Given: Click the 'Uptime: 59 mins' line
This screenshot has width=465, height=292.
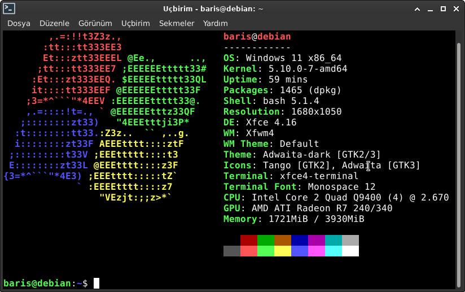Looking at the screenshot, I should point(266,79).
